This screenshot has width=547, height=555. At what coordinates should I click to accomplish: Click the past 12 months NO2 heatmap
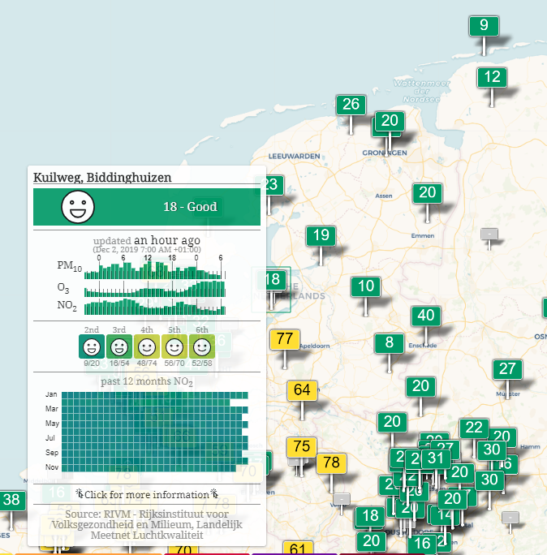click(x=154, y=432)
